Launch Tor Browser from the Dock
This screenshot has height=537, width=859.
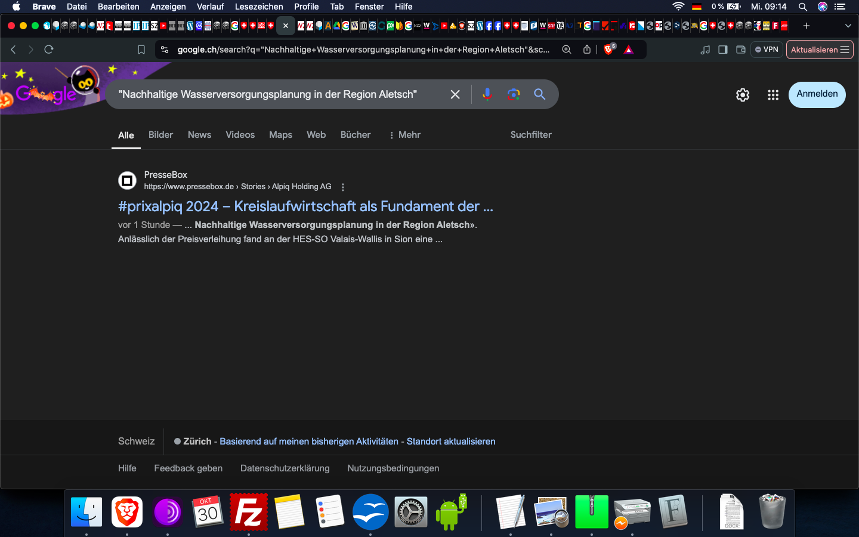click(168, 512)
